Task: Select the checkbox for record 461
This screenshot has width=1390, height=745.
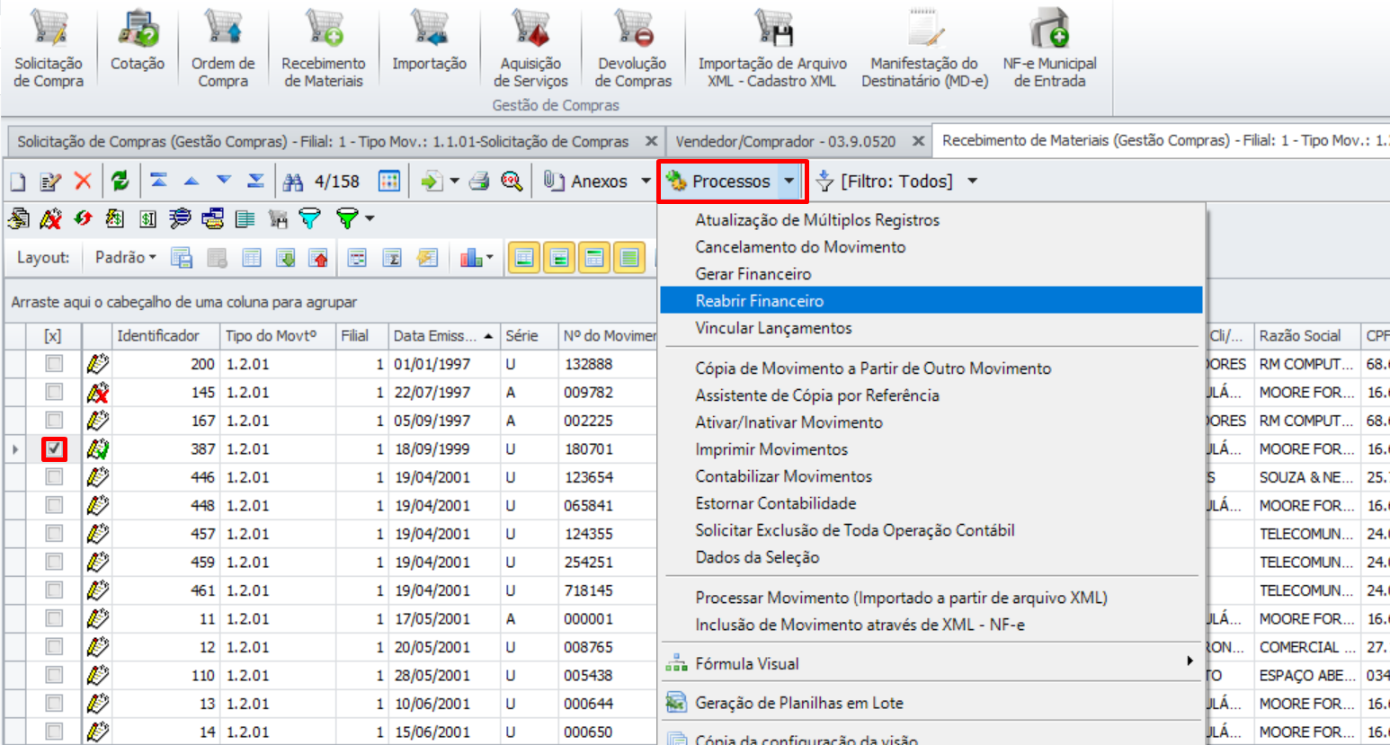Action: point(54,590)
